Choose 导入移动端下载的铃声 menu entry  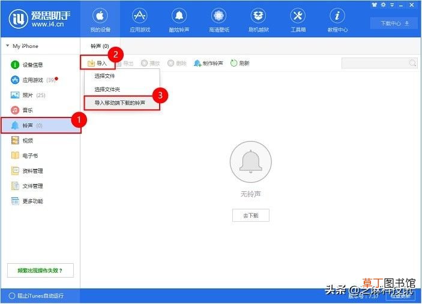click(x=122, y=103)
